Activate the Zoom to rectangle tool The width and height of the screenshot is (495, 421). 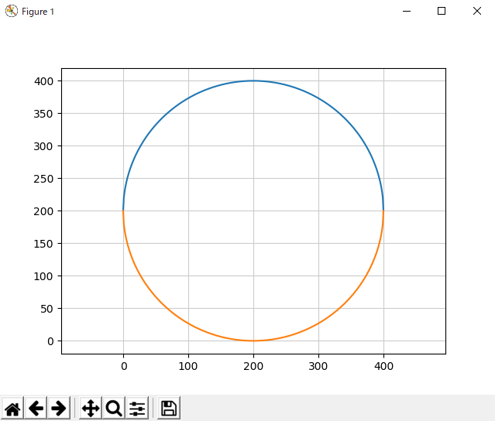(x=114, y=409)
